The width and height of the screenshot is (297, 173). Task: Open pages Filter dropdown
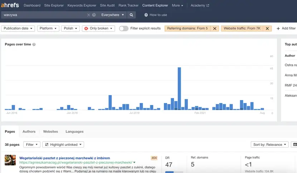(32, 145)
